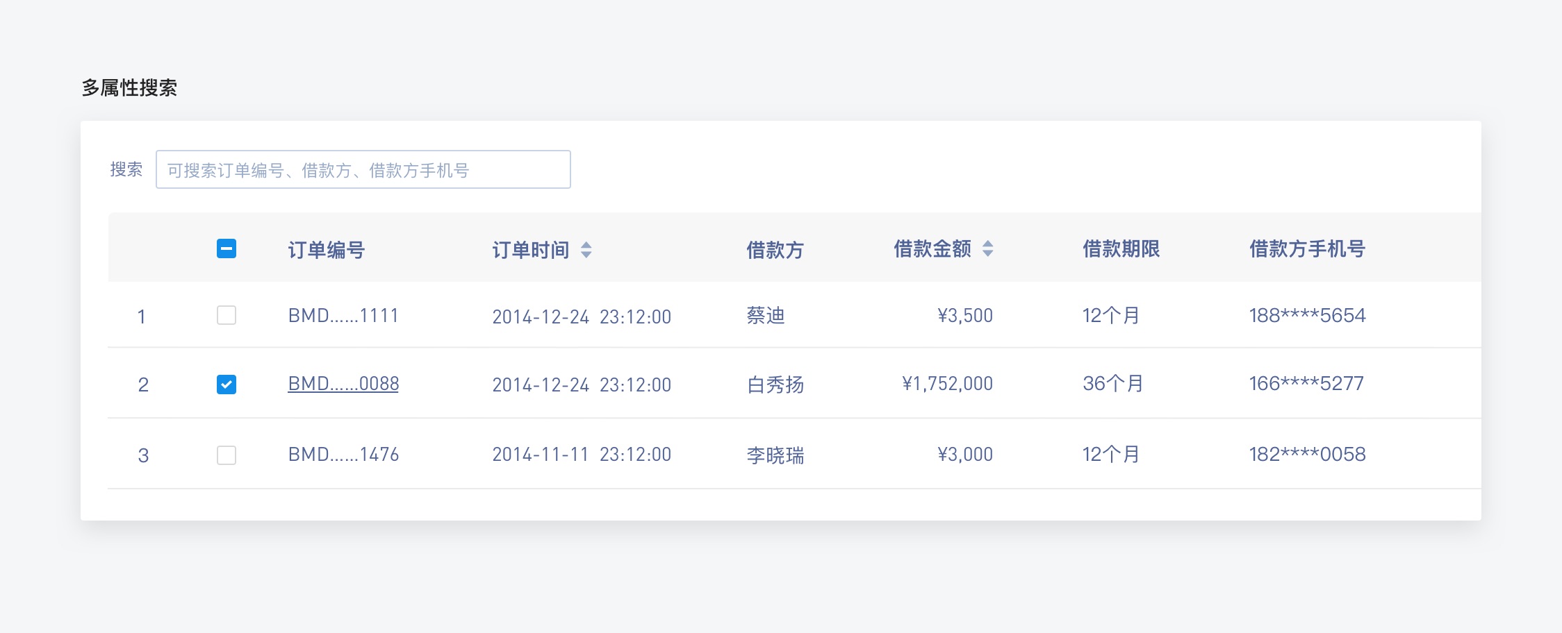
Task: Click order number BMD......1111
Action: coord(343,316)
